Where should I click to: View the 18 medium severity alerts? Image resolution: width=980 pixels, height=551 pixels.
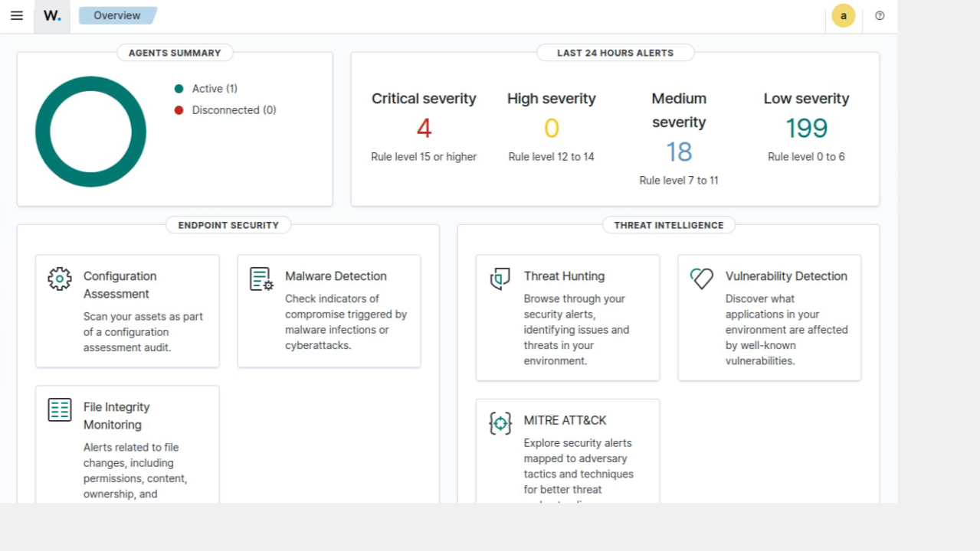click(679, 152)
